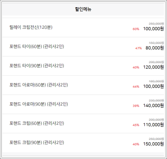167x159 pixels.
Task: Click the 140,000원 sale price
Action: click(x=153, y=105)
